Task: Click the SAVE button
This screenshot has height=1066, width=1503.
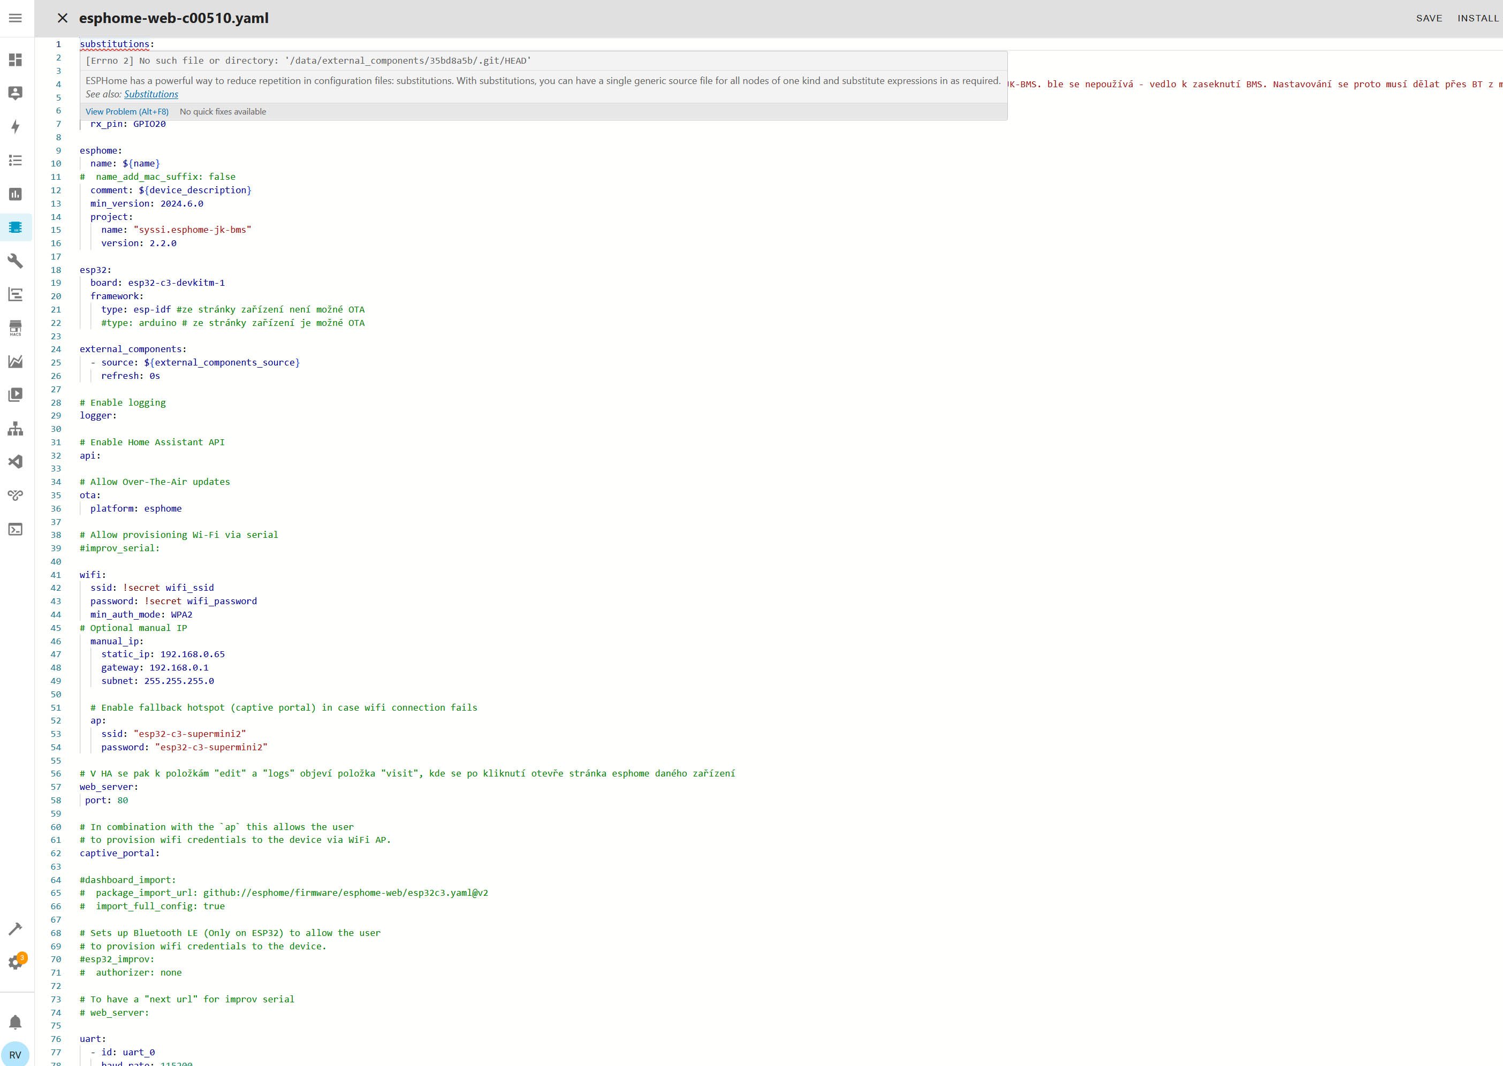Action: click(1429, 18)
